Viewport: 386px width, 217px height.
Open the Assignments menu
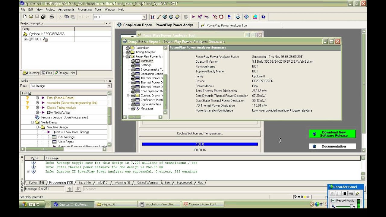[x=66, y=10]
